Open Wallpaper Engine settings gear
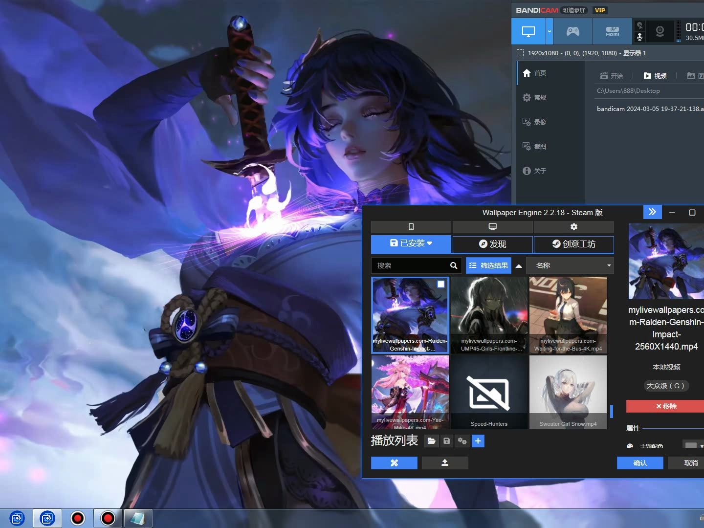The height and width of the screenshot is (528, 704). tap(574, 227)
